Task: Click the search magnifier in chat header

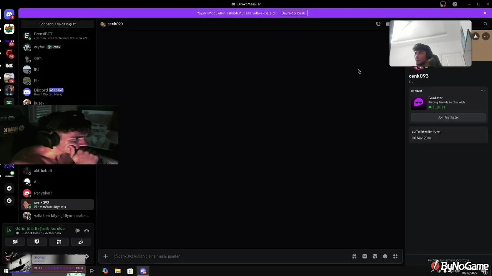Action: (x=485, y=24)
